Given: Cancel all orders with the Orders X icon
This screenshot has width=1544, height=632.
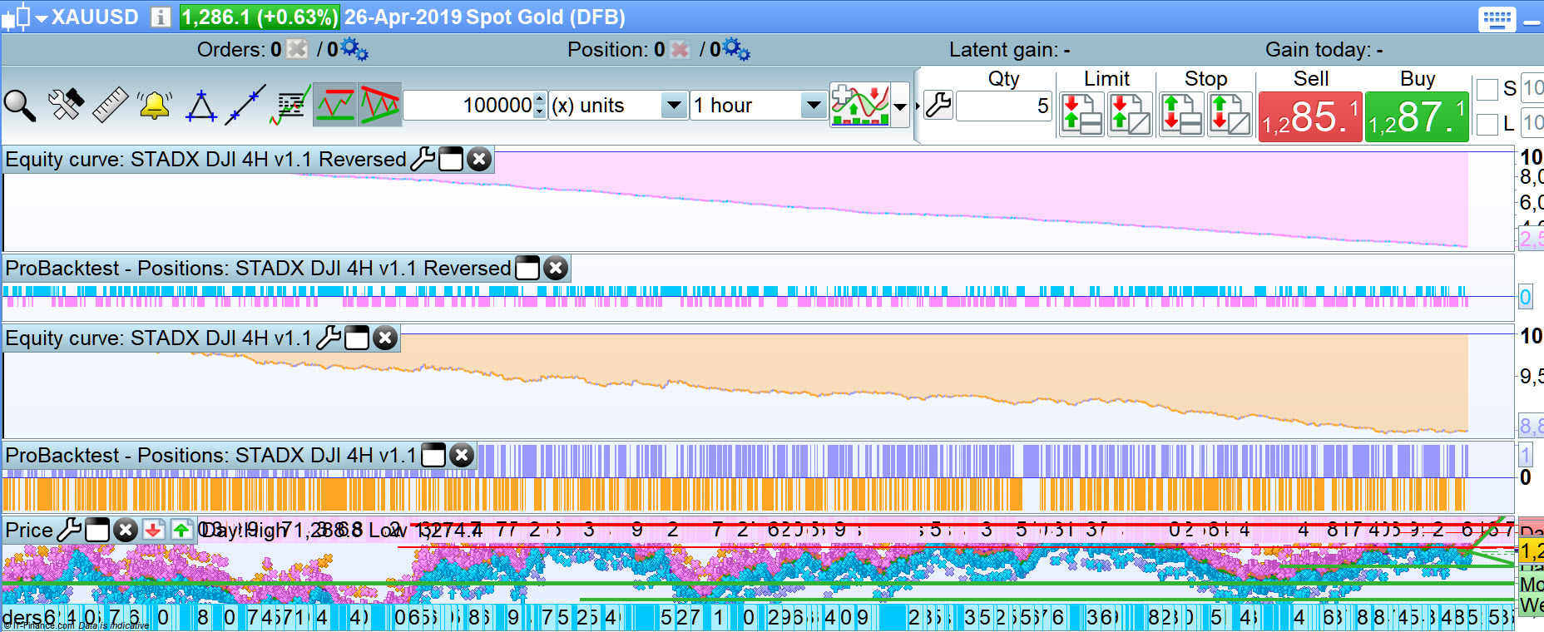Looking at the screenshot, I should click(297, 50).
